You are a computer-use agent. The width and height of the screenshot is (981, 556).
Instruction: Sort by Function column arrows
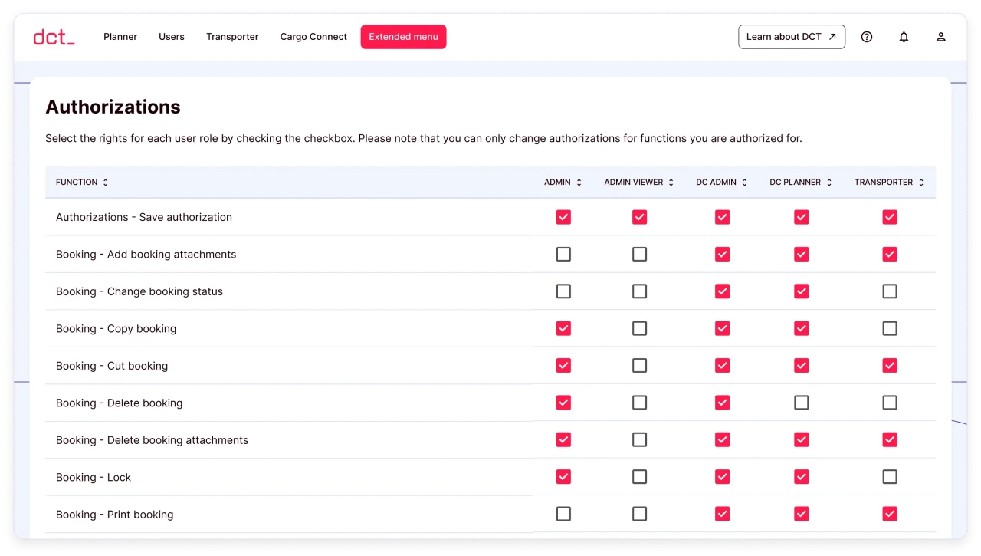point(105,183)
